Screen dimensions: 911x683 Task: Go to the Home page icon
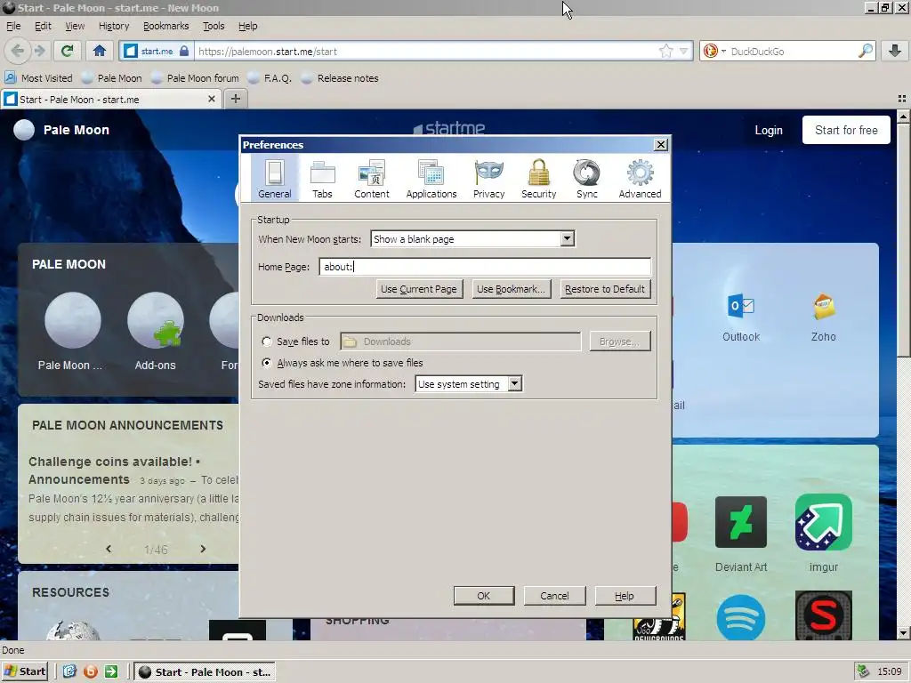[100, 51]
